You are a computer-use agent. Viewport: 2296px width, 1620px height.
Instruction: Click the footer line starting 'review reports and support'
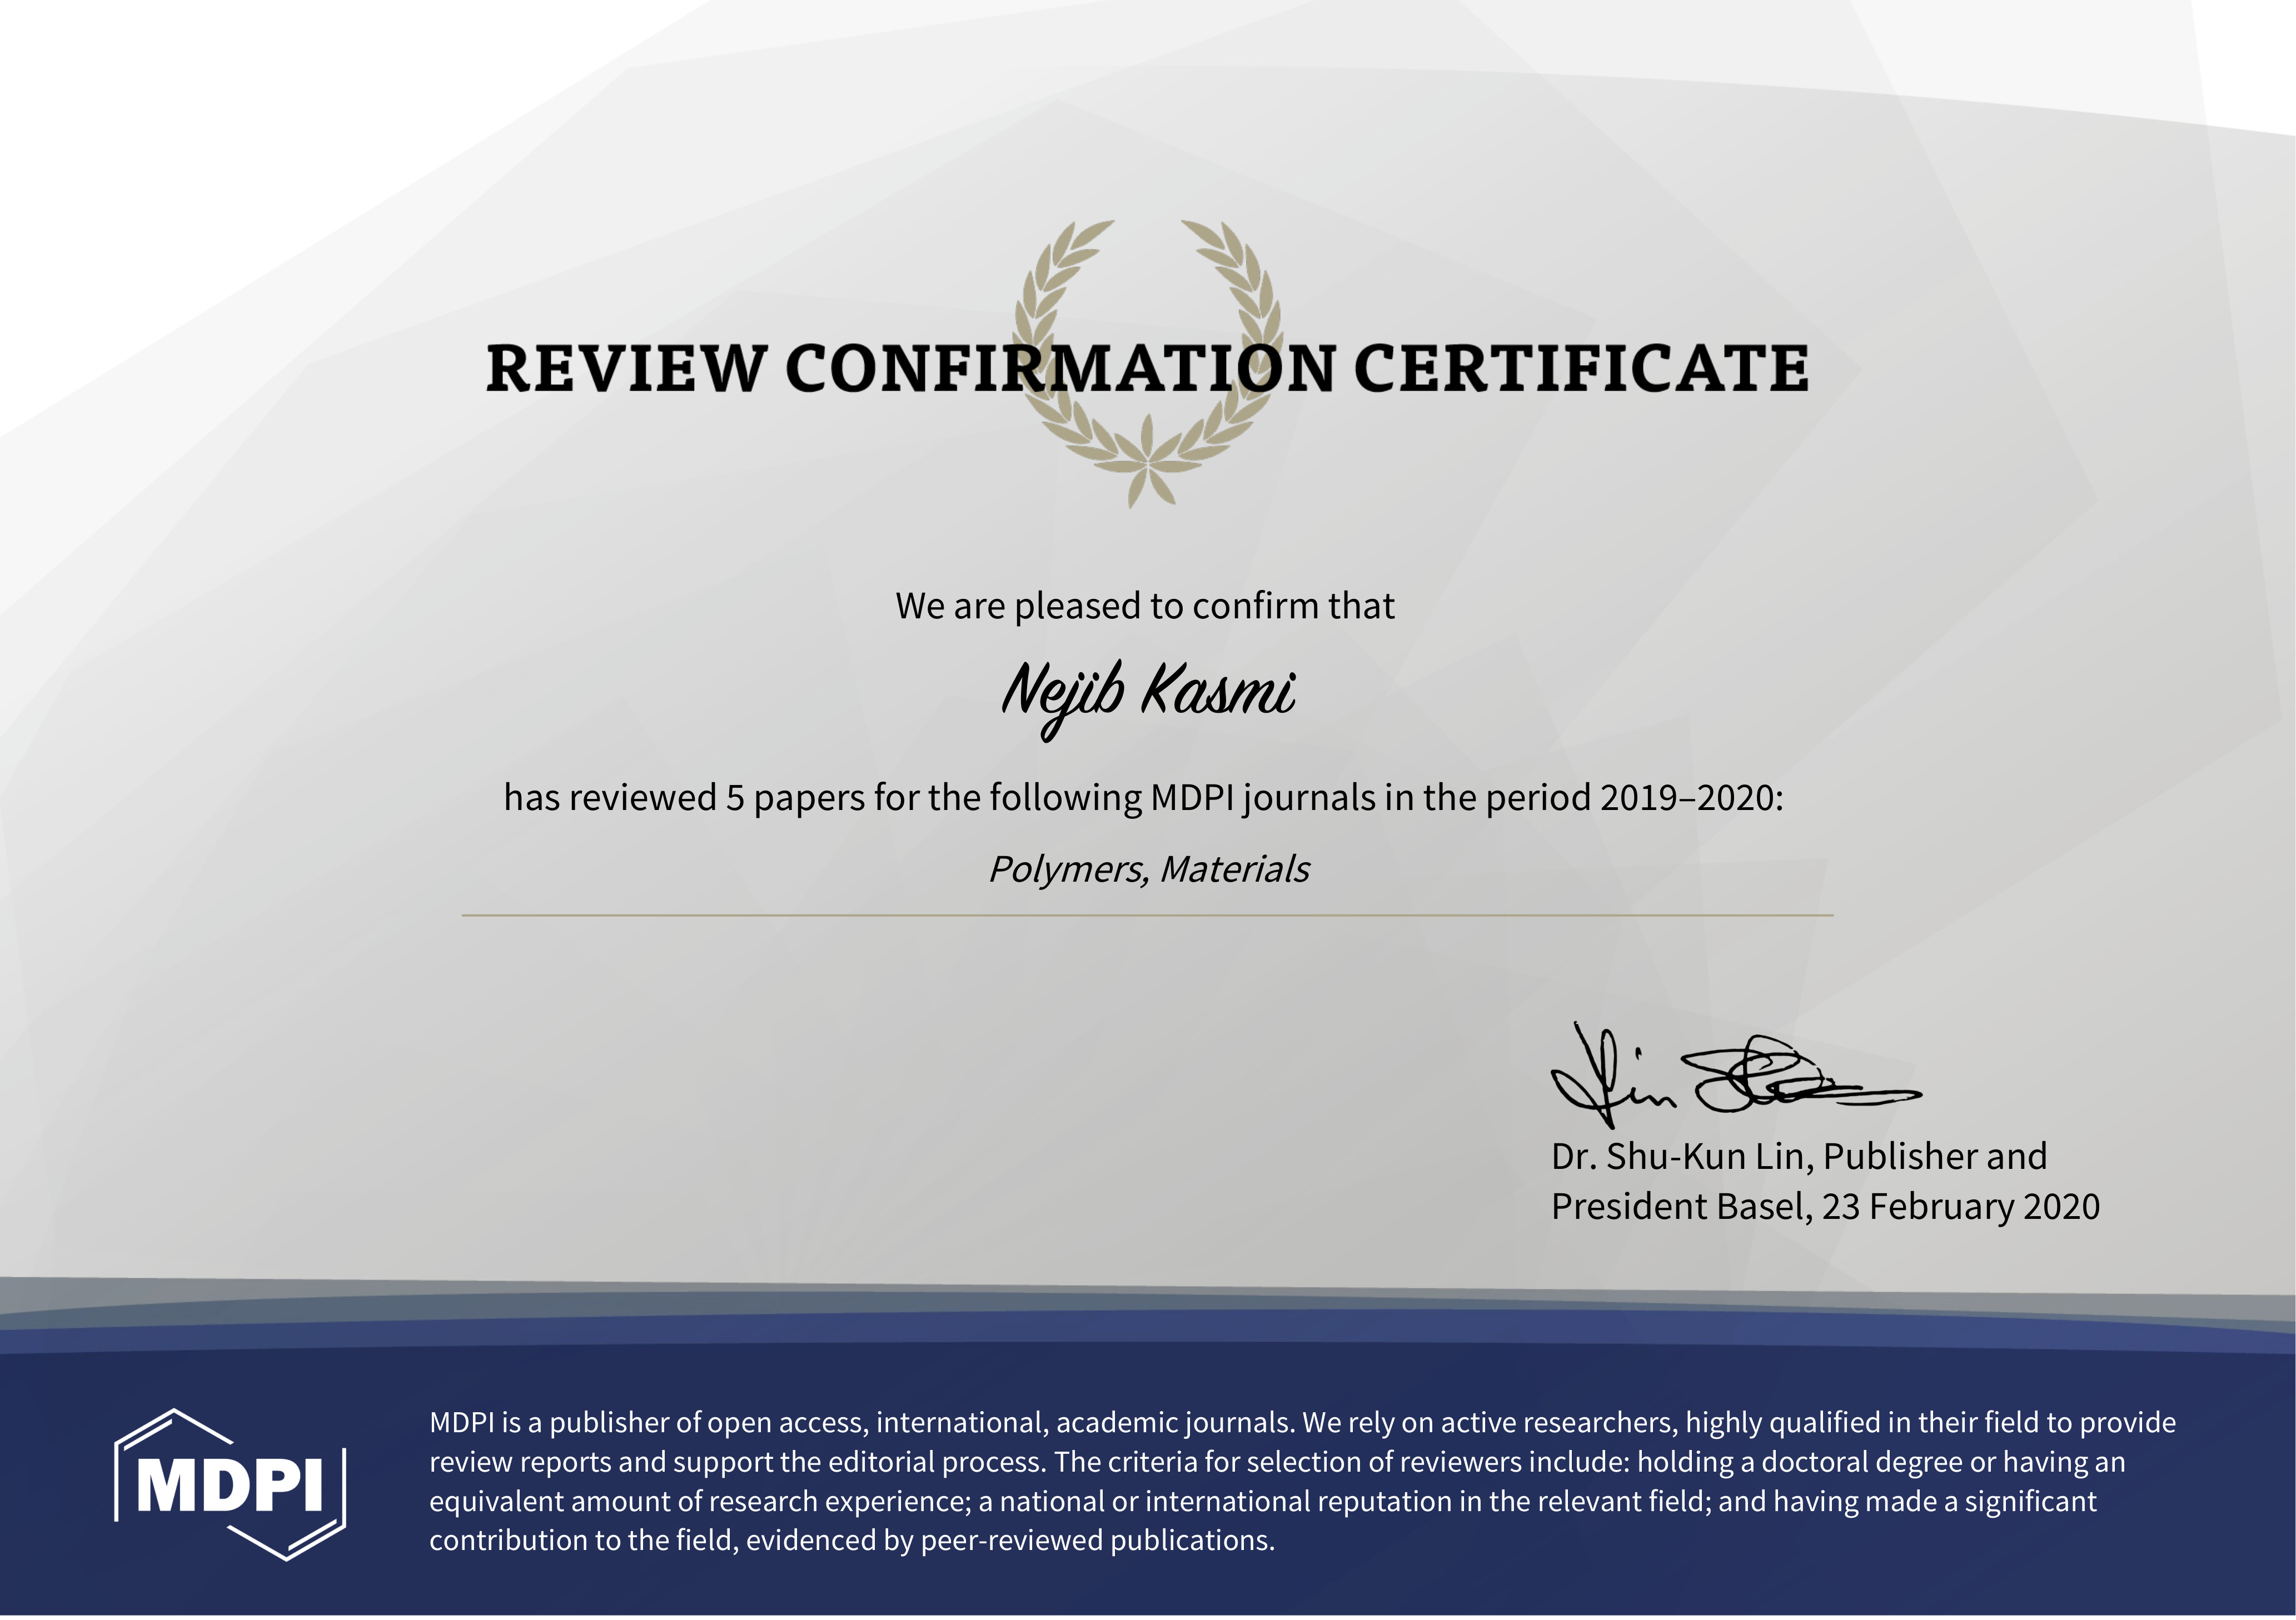coord(1277,1461)
